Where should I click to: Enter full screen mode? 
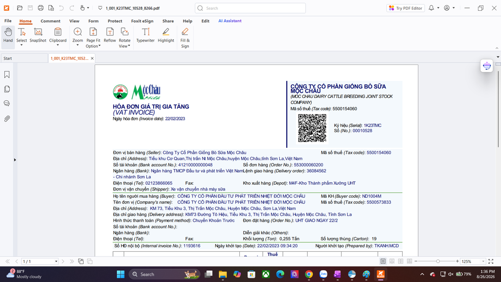491,261
